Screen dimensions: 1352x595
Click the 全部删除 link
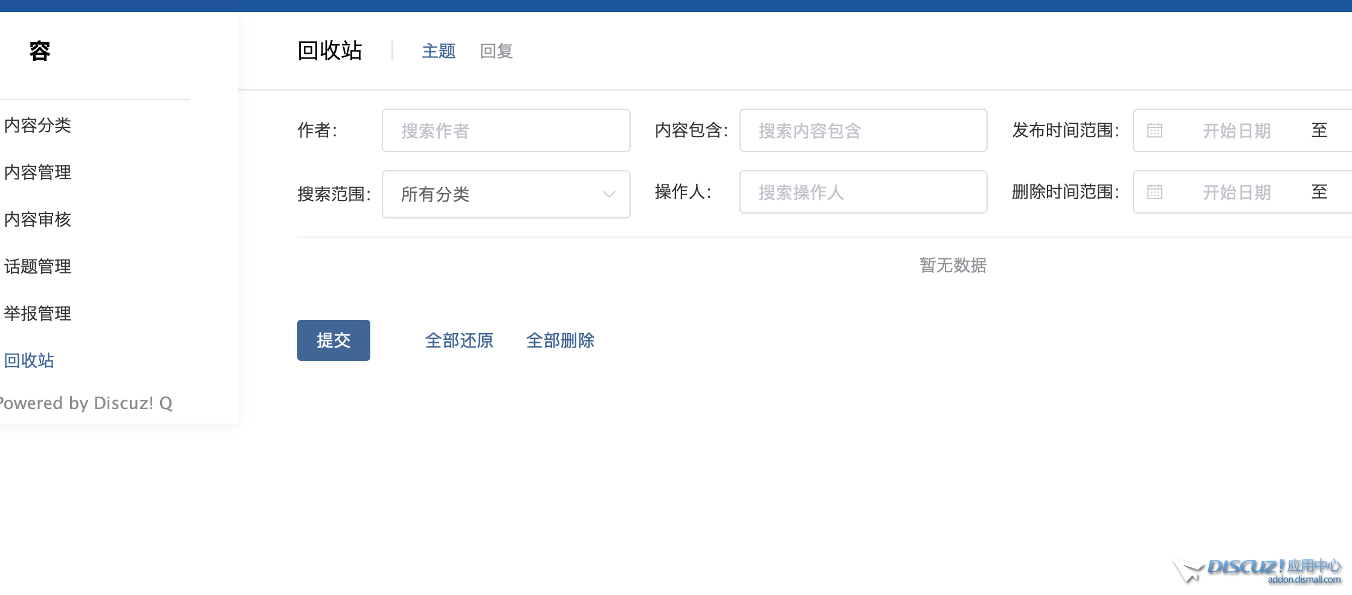point(560,341)
